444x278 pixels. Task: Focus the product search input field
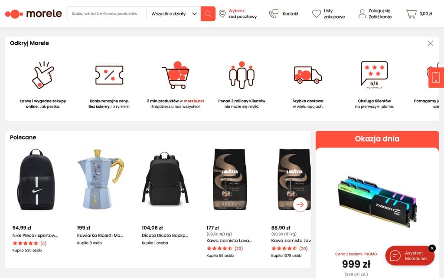click(107, 13)
